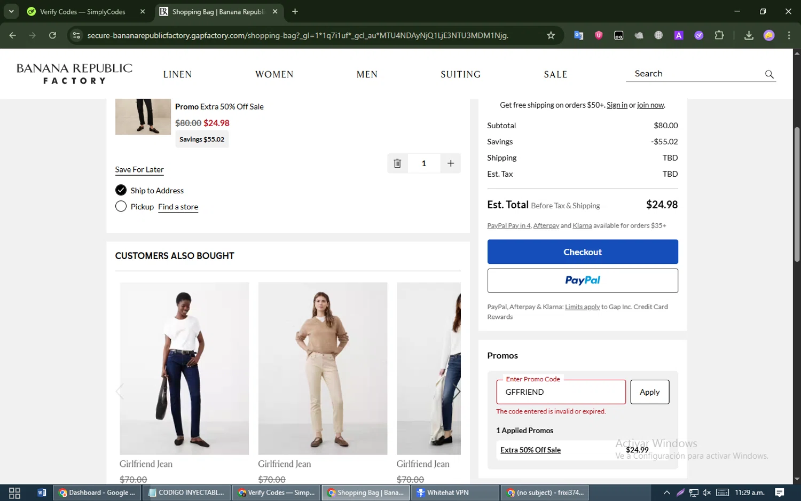Click the trash icon to remove item
This screenshot has height=501, width=801.
(x=397, y=163)
